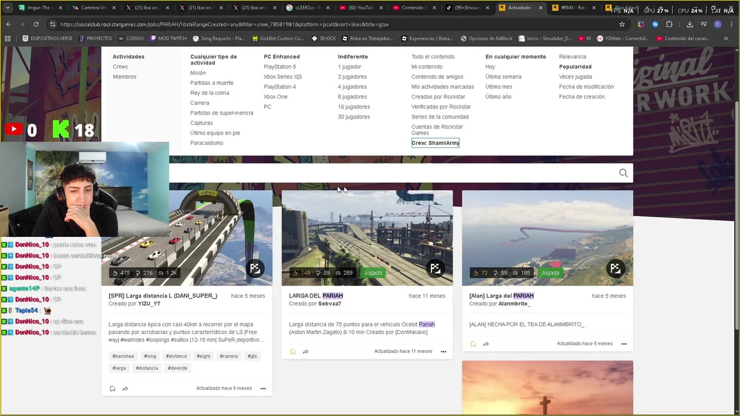Share the LARGA DEL PARIAH job
740x416 pixels.
305,351
